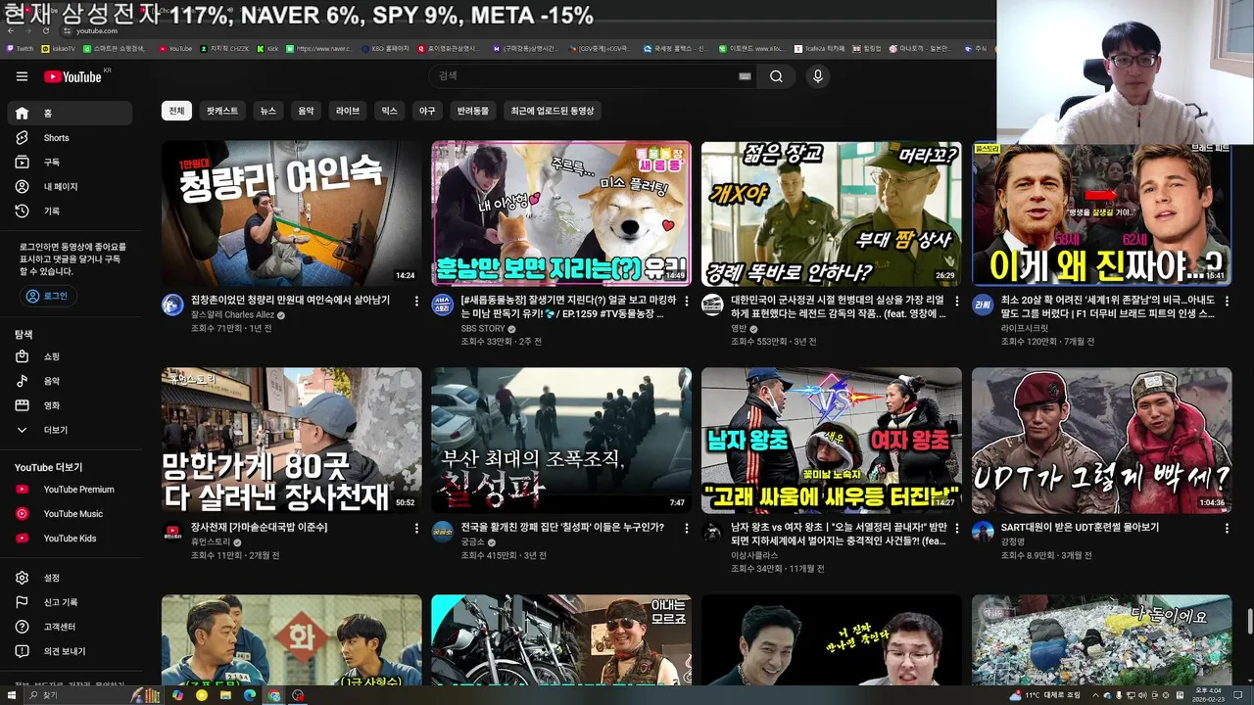Open the on-screen keyboard icon in search box
The height and width of the screenshot is (705, 1254).
(x=745, y=76)
